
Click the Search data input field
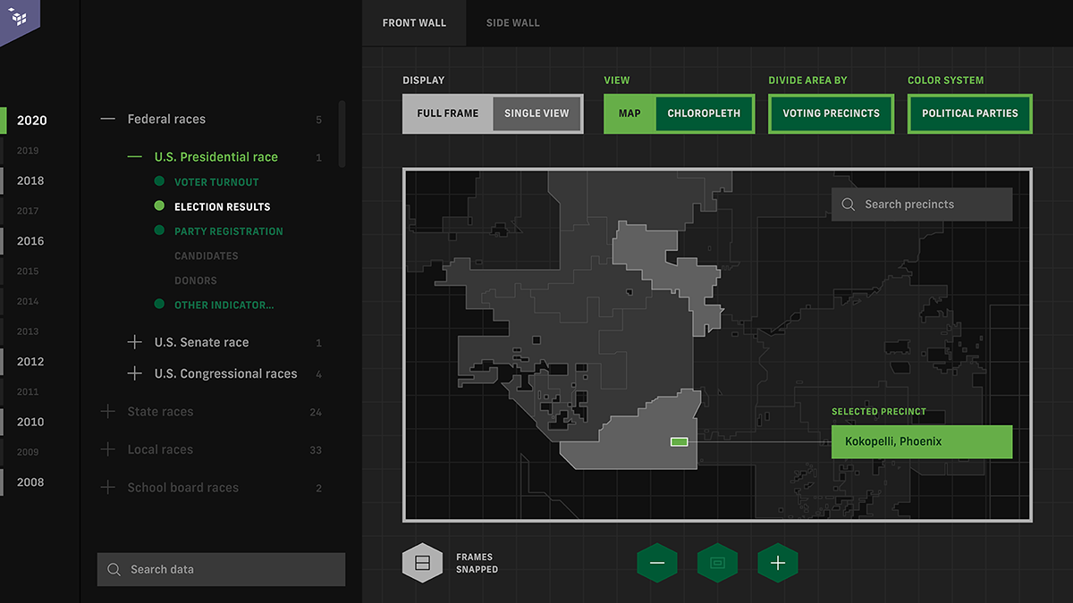232,569
